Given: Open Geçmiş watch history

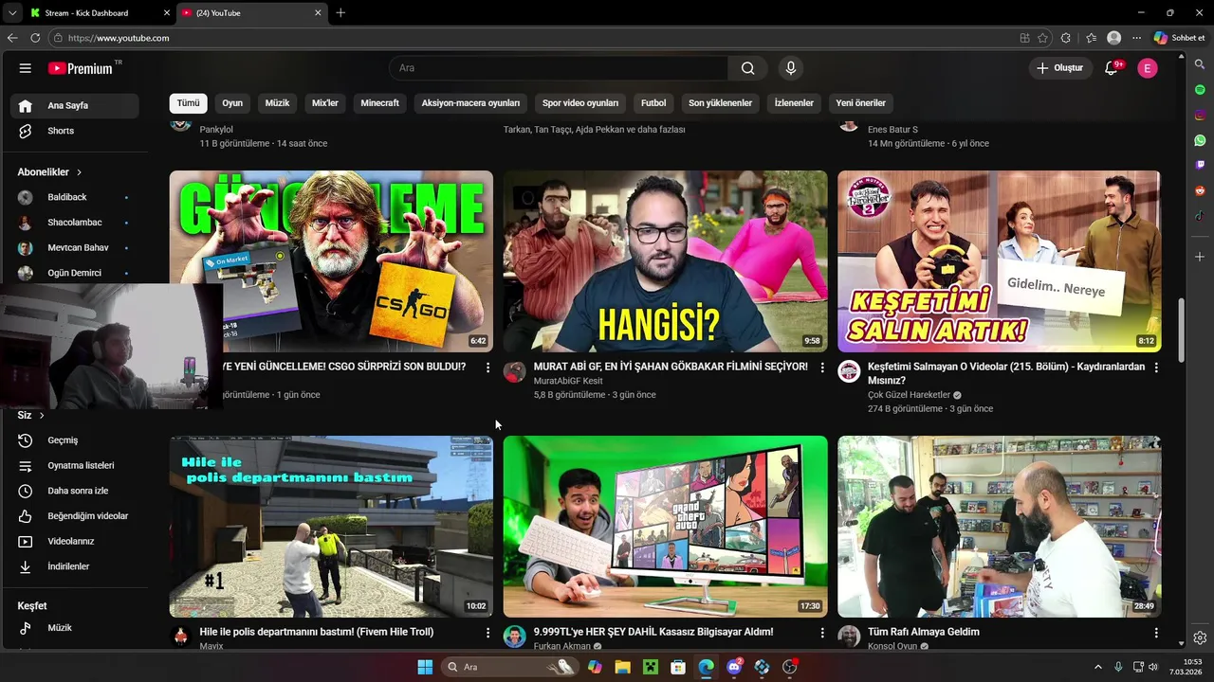Looking at the screenshot, I should pyautogui.click(x=75, y=440).
